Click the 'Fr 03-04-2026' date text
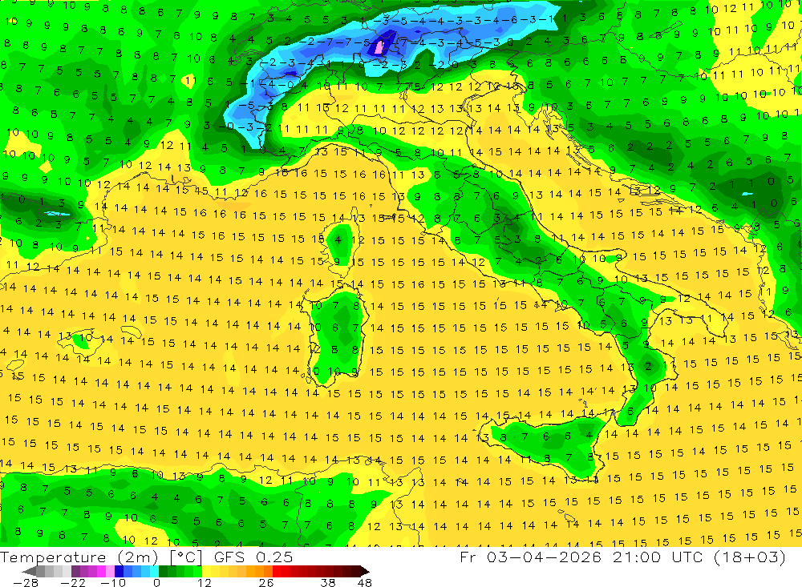The width and height of the screenshot is (802, 587). click(530, 557)
